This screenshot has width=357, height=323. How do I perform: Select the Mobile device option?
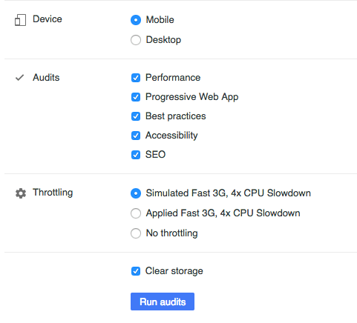pyautogui.click(x=136, y=20)
